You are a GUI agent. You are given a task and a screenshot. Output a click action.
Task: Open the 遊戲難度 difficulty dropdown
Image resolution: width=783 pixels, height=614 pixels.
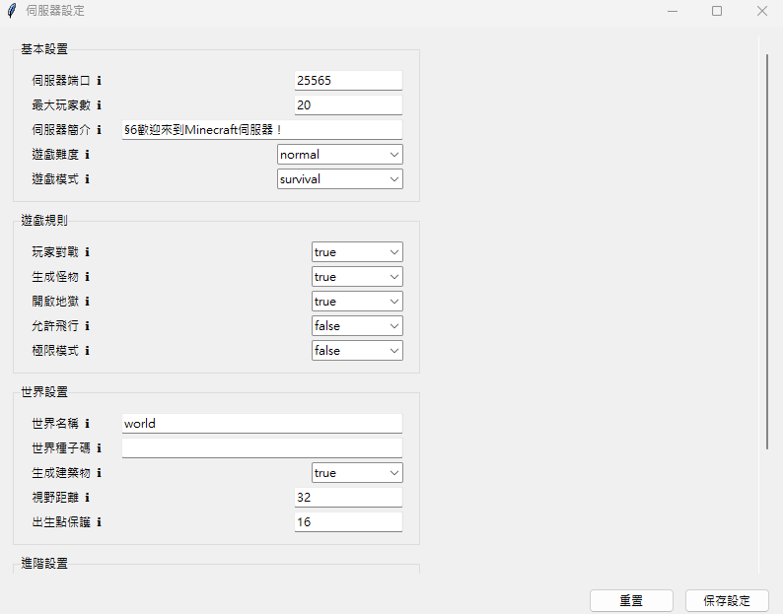339,155
